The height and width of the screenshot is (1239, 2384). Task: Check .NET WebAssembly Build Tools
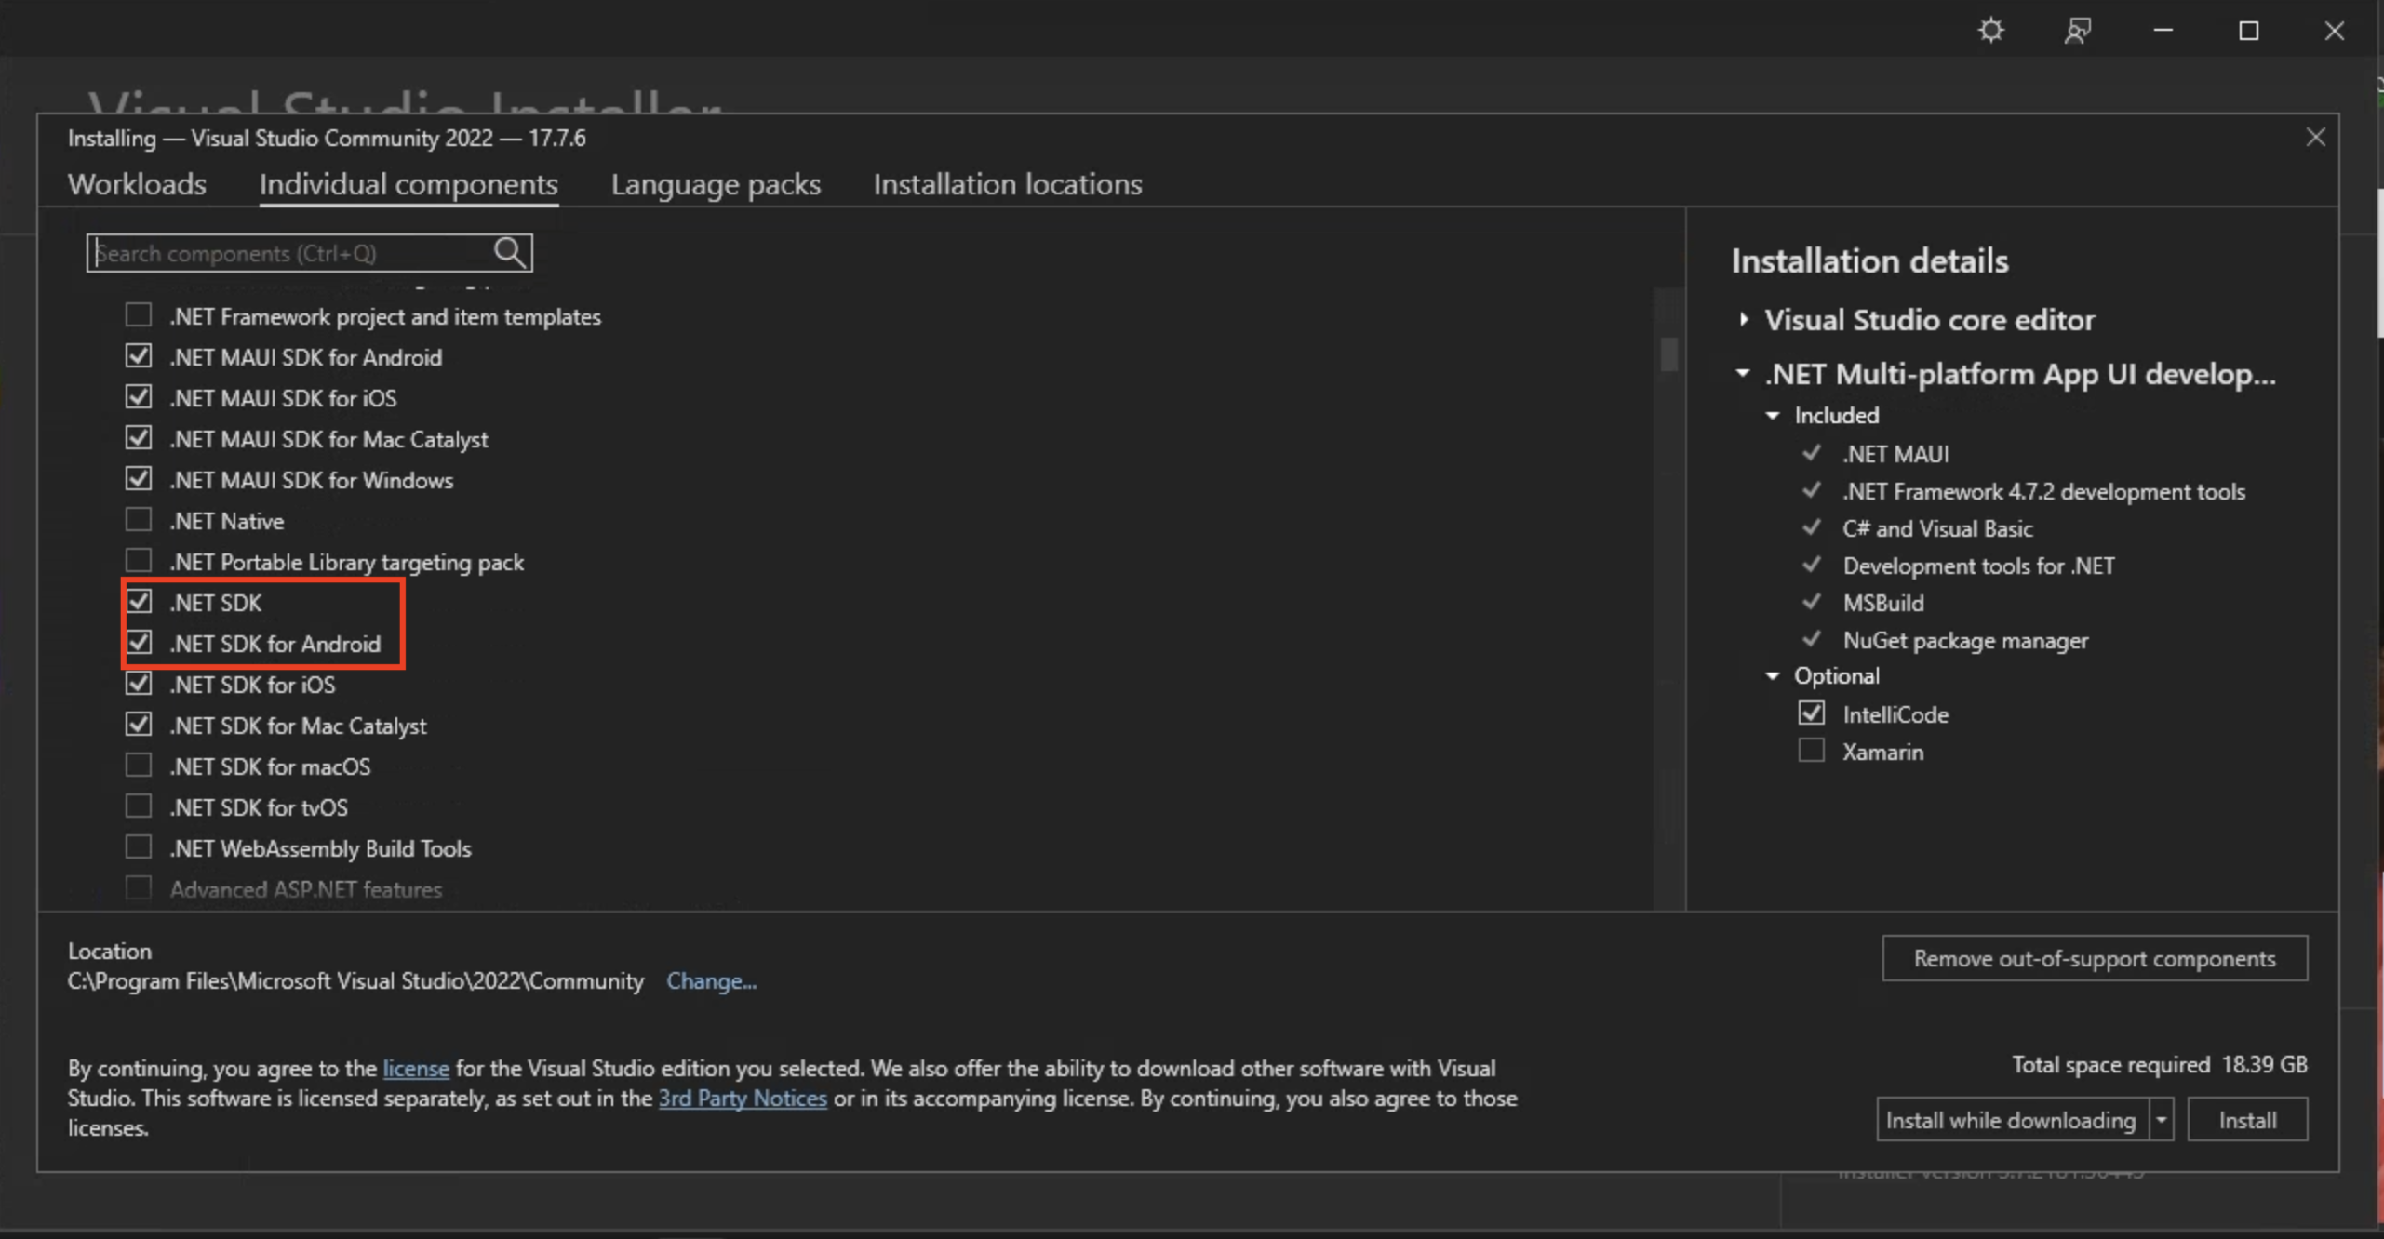tap(138, 846)
